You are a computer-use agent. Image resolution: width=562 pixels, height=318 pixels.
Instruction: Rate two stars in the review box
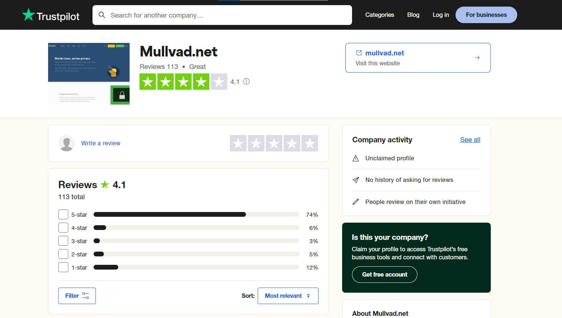click(x=256, y=143)
